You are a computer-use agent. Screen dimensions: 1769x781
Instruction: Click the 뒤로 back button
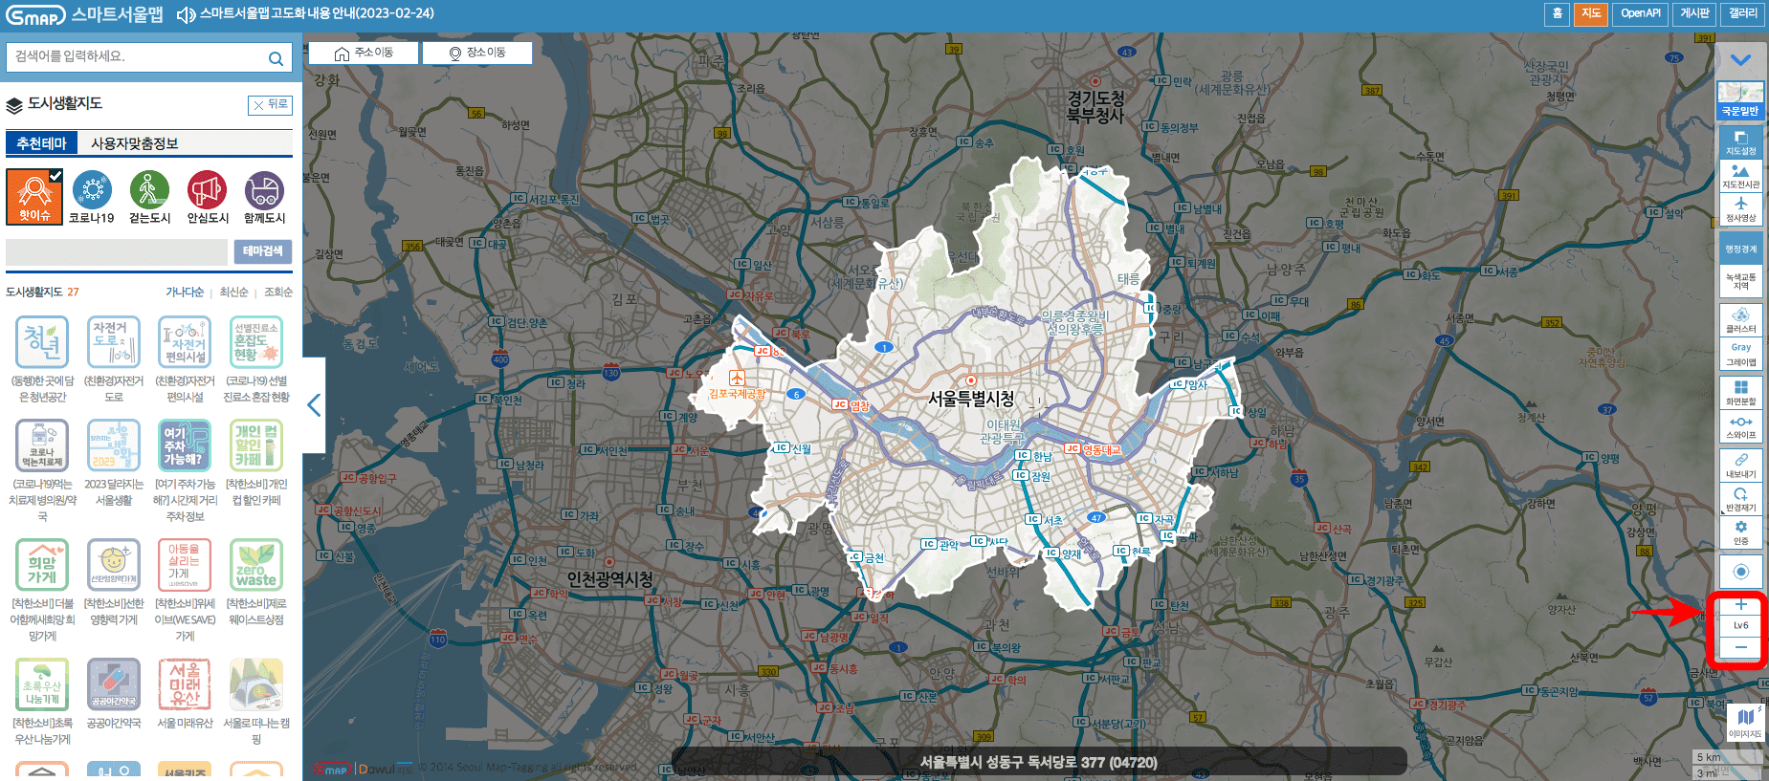270,104
